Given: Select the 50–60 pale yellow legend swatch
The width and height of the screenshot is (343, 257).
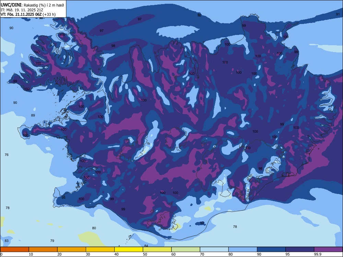Looking at the screenshot, I should pyautogui.click(x=157, y=249).
